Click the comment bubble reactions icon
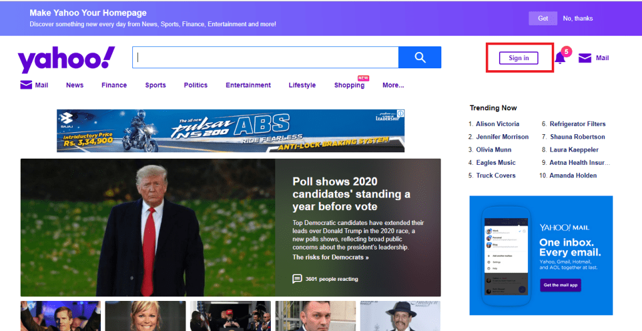This screenshot has height=331, width=642. pos(297,279)
